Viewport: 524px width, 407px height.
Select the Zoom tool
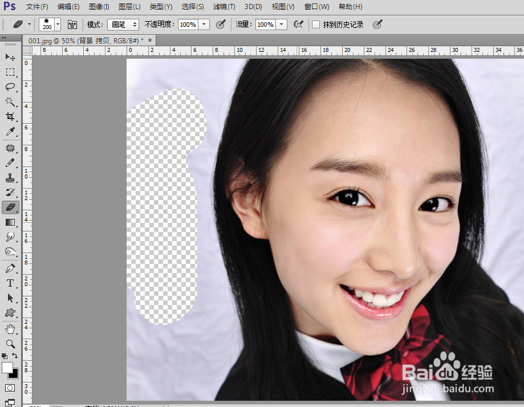tap(10, 344)
